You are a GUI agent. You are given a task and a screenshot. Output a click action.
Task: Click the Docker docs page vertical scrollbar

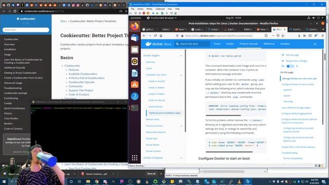(325, 57)
